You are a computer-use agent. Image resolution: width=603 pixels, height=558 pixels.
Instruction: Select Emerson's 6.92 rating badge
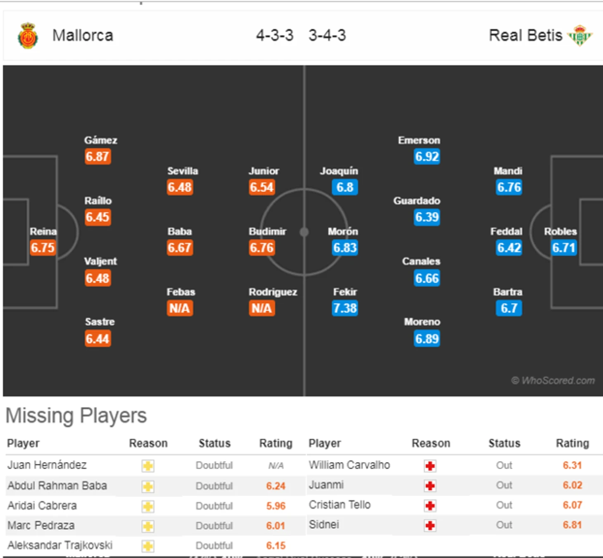(x=427, y=157)
